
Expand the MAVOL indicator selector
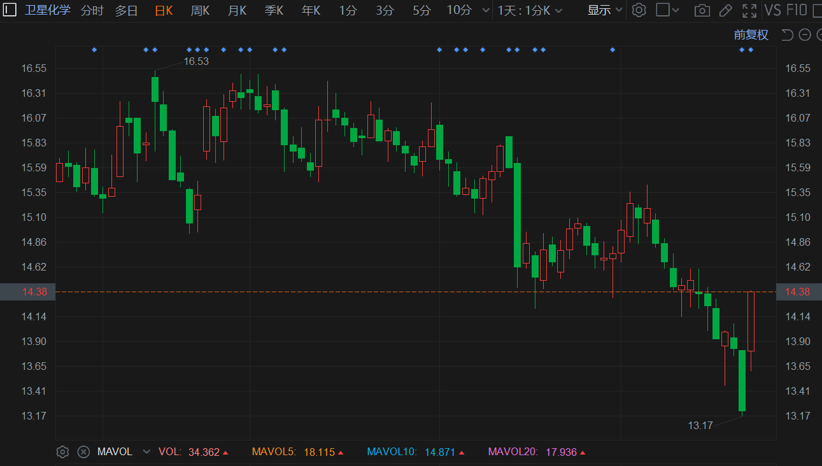[x=146, y=452]
